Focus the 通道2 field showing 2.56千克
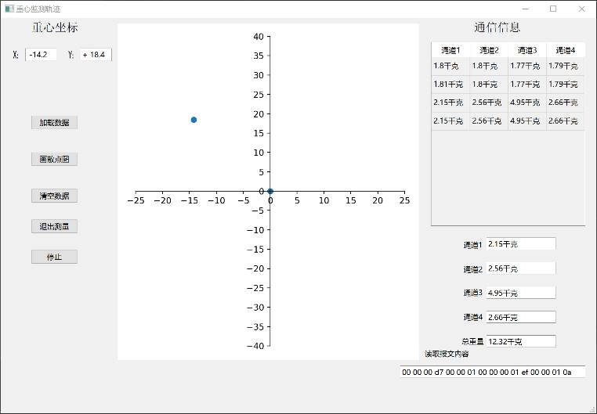 [520, 268]
